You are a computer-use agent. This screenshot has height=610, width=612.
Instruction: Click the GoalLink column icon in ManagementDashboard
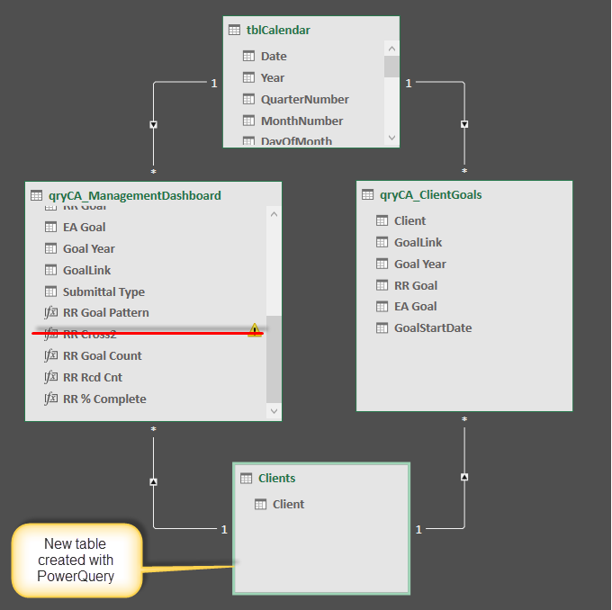point(50,270)
